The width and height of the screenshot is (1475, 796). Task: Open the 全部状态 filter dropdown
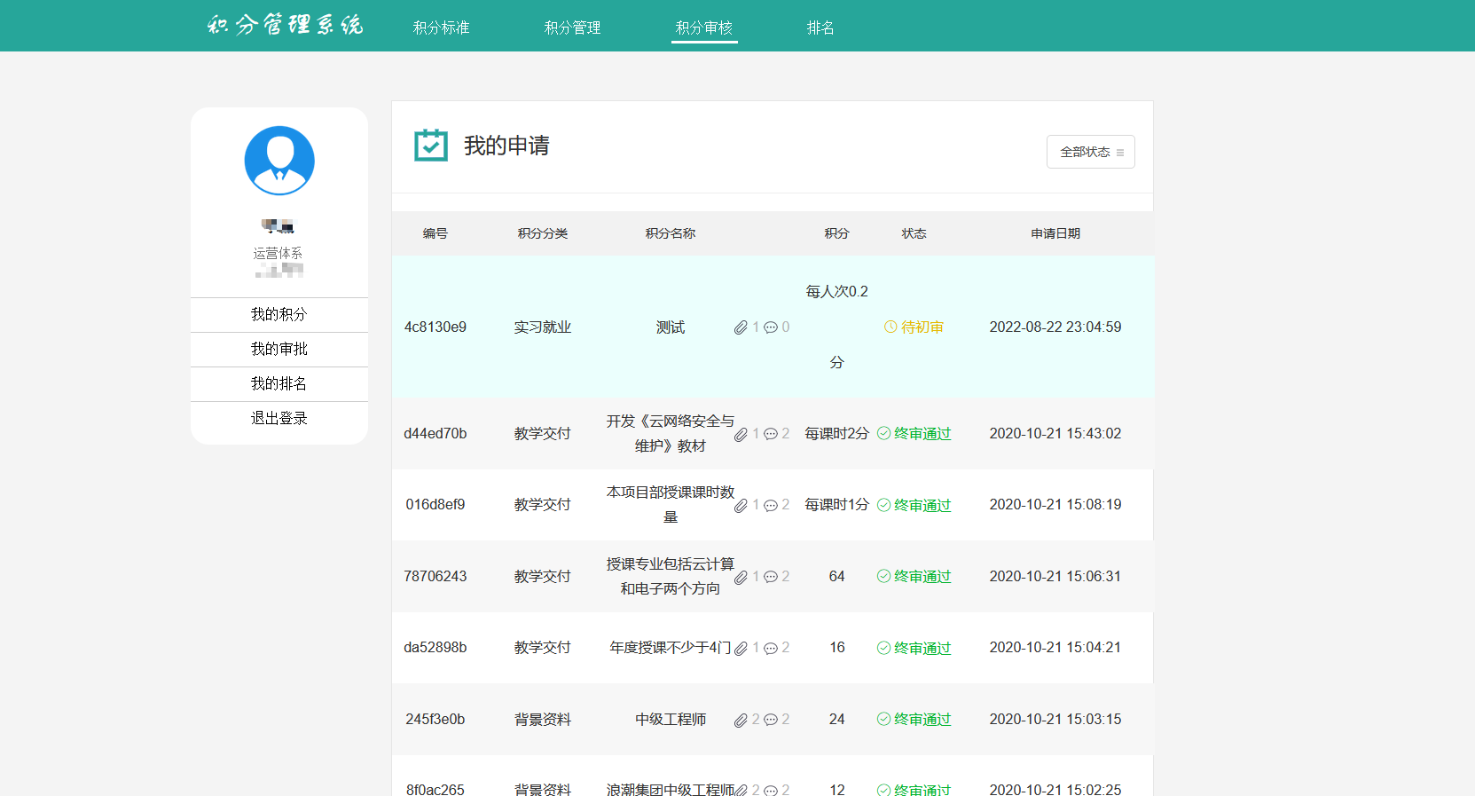(x=1091, y=152)
